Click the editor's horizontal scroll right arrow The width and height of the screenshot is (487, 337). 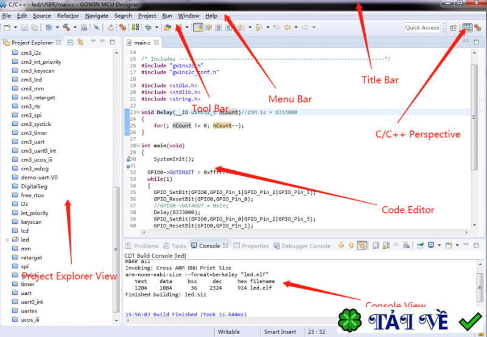point(466,232)
